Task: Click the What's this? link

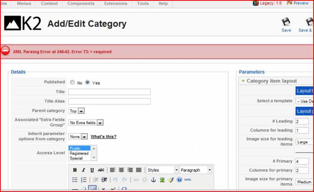Action: (x=104, y=137)
